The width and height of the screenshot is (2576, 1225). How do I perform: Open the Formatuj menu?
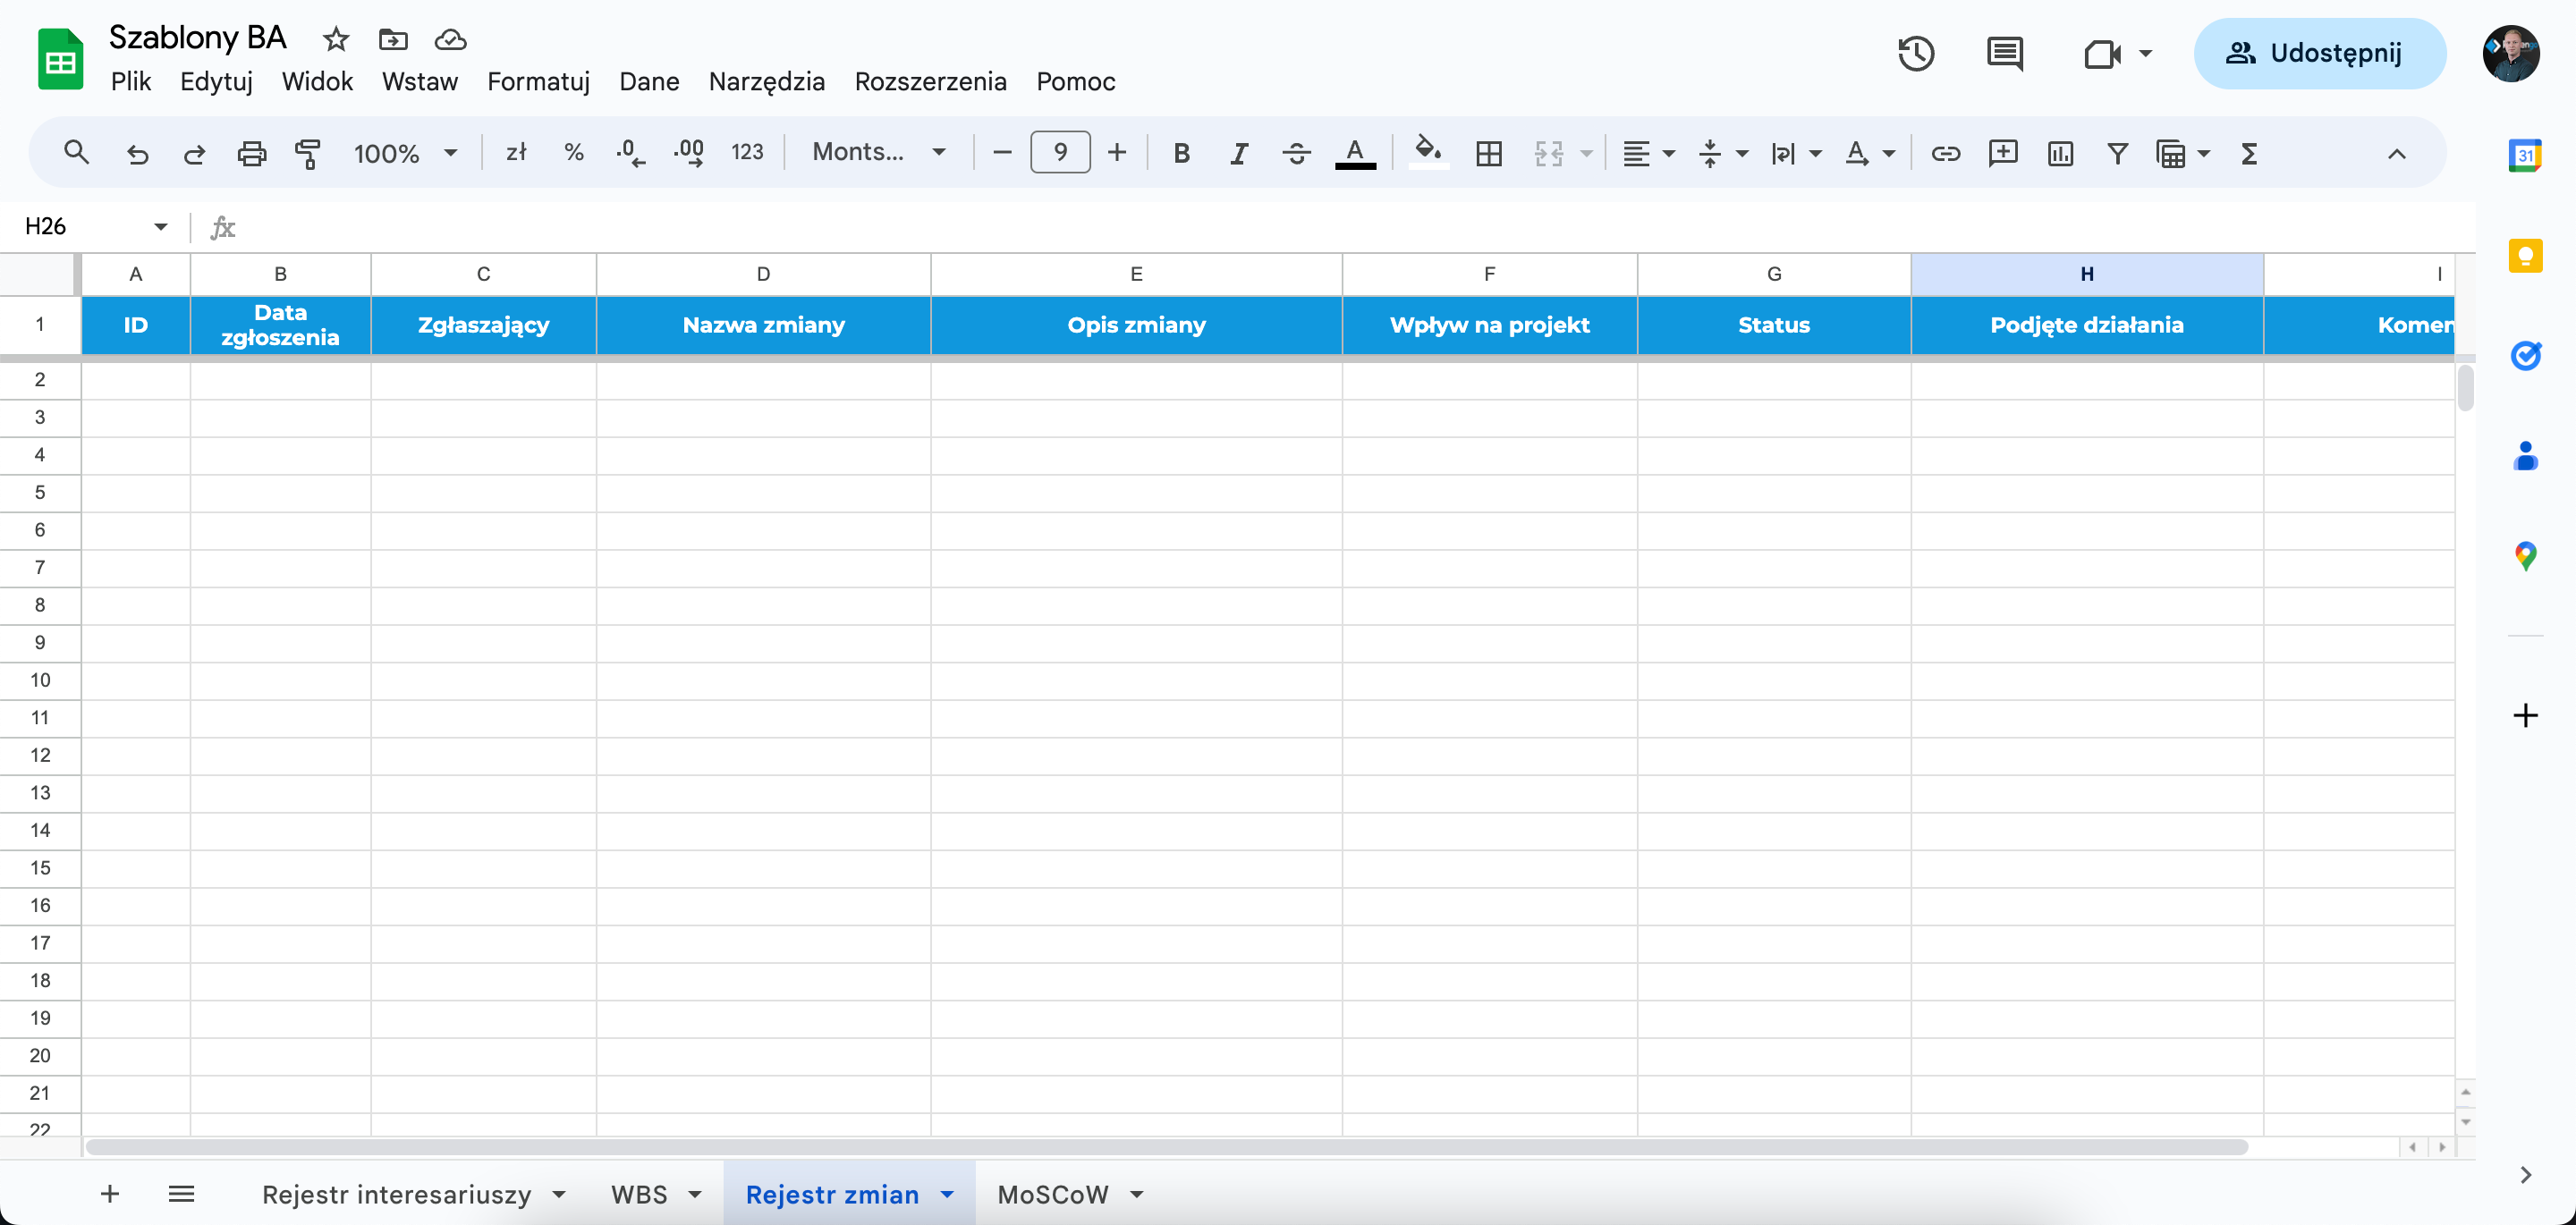click(x=538, y=82)
